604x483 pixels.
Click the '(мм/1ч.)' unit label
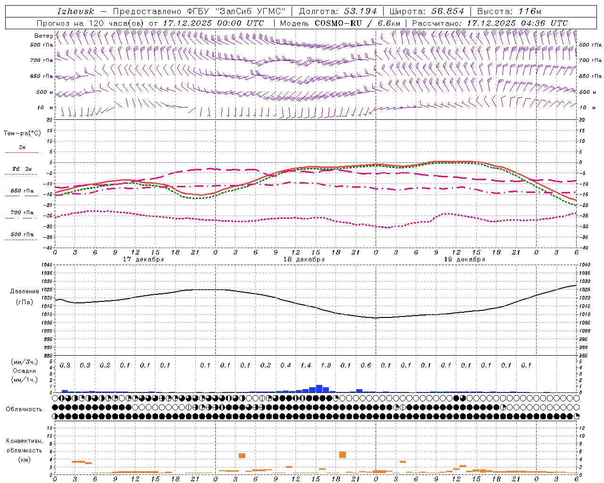click(x=24, y=380)
